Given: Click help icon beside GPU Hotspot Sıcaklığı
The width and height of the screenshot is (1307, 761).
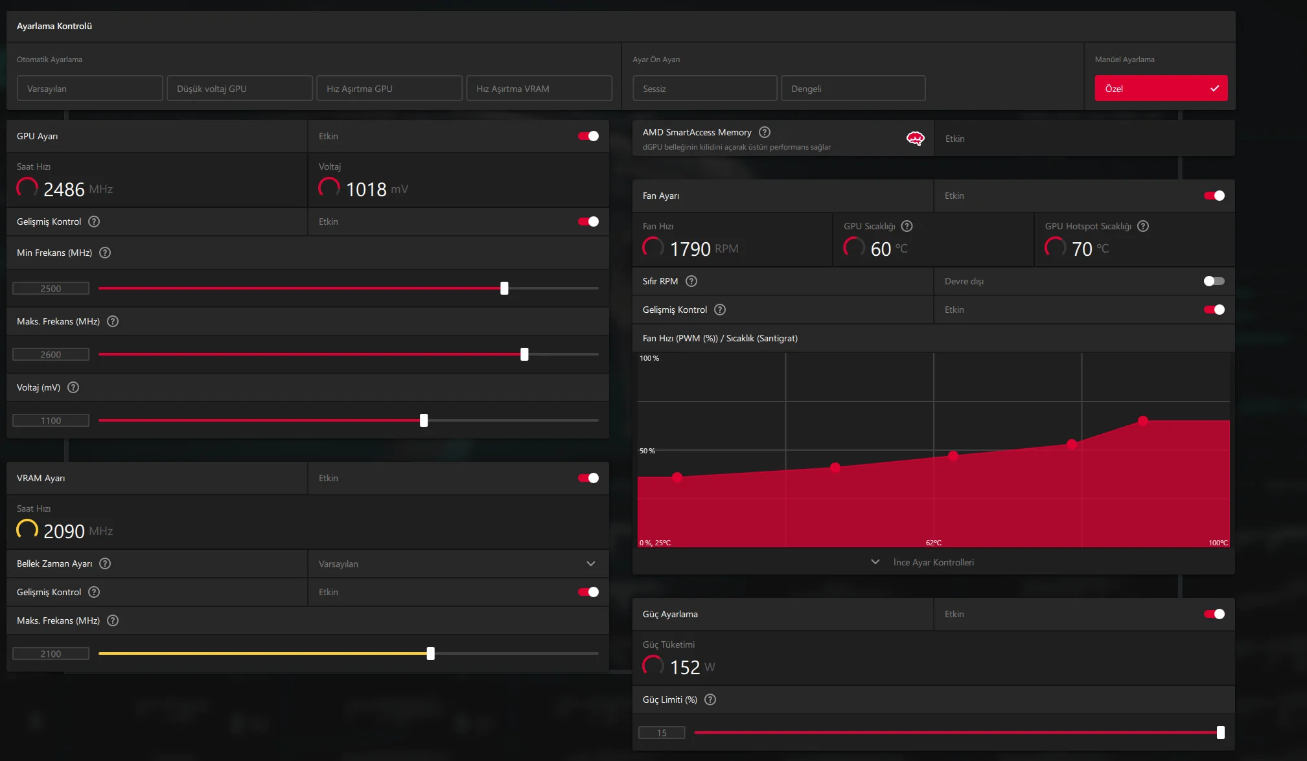Looking at the screenshot, I should pos(1143,226).
